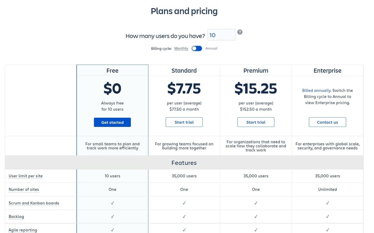Click Agile reporting feature label
The image size is (374, 233).
[23, 230]
